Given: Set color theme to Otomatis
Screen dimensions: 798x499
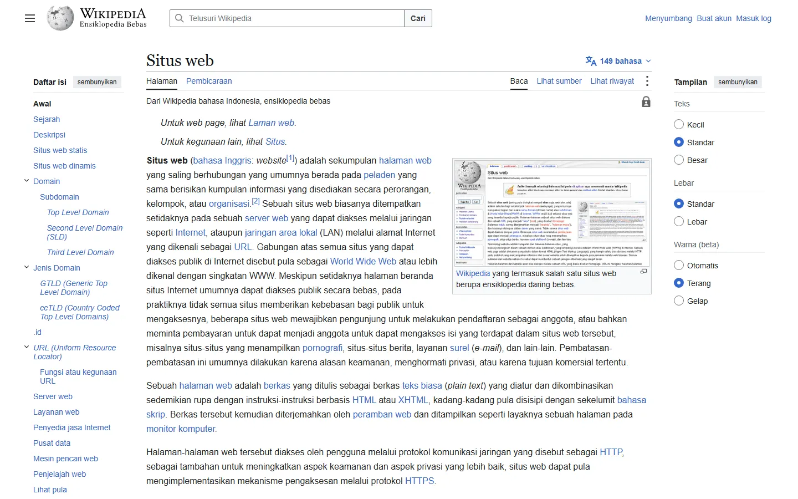Looking at the screenshot, I should [x=679, y=266].
